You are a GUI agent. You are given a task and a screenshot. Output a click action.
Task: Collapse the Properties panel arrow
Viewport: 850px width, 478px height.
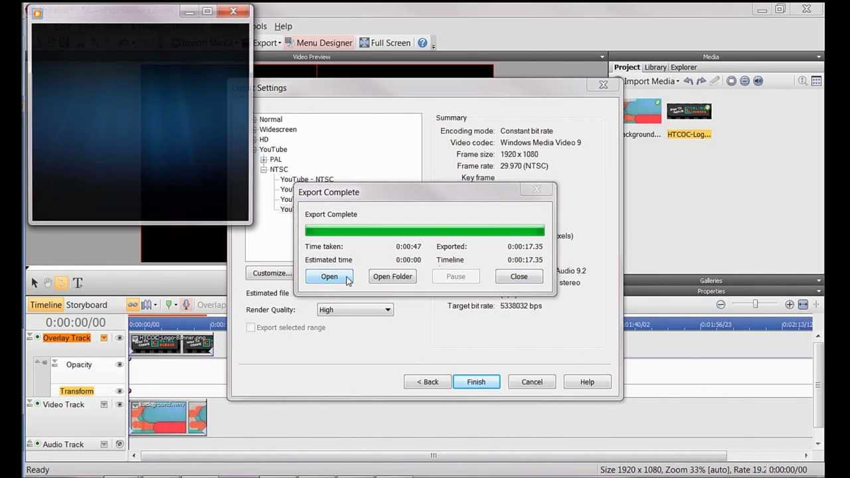click(818, 291)
